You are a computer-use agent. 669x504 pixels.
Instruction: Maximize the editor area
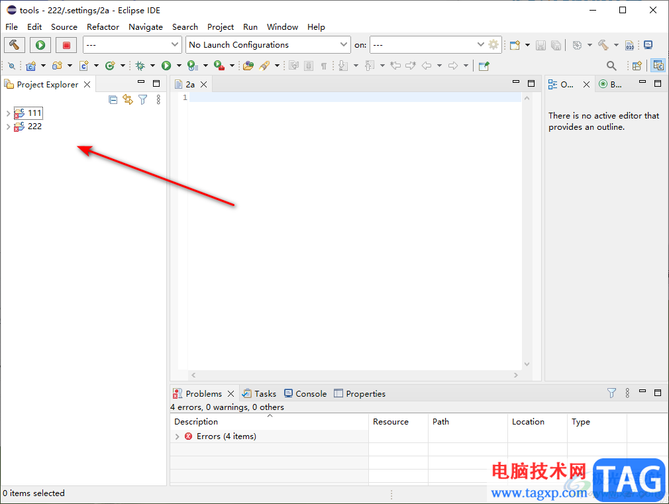click(531, 83)
